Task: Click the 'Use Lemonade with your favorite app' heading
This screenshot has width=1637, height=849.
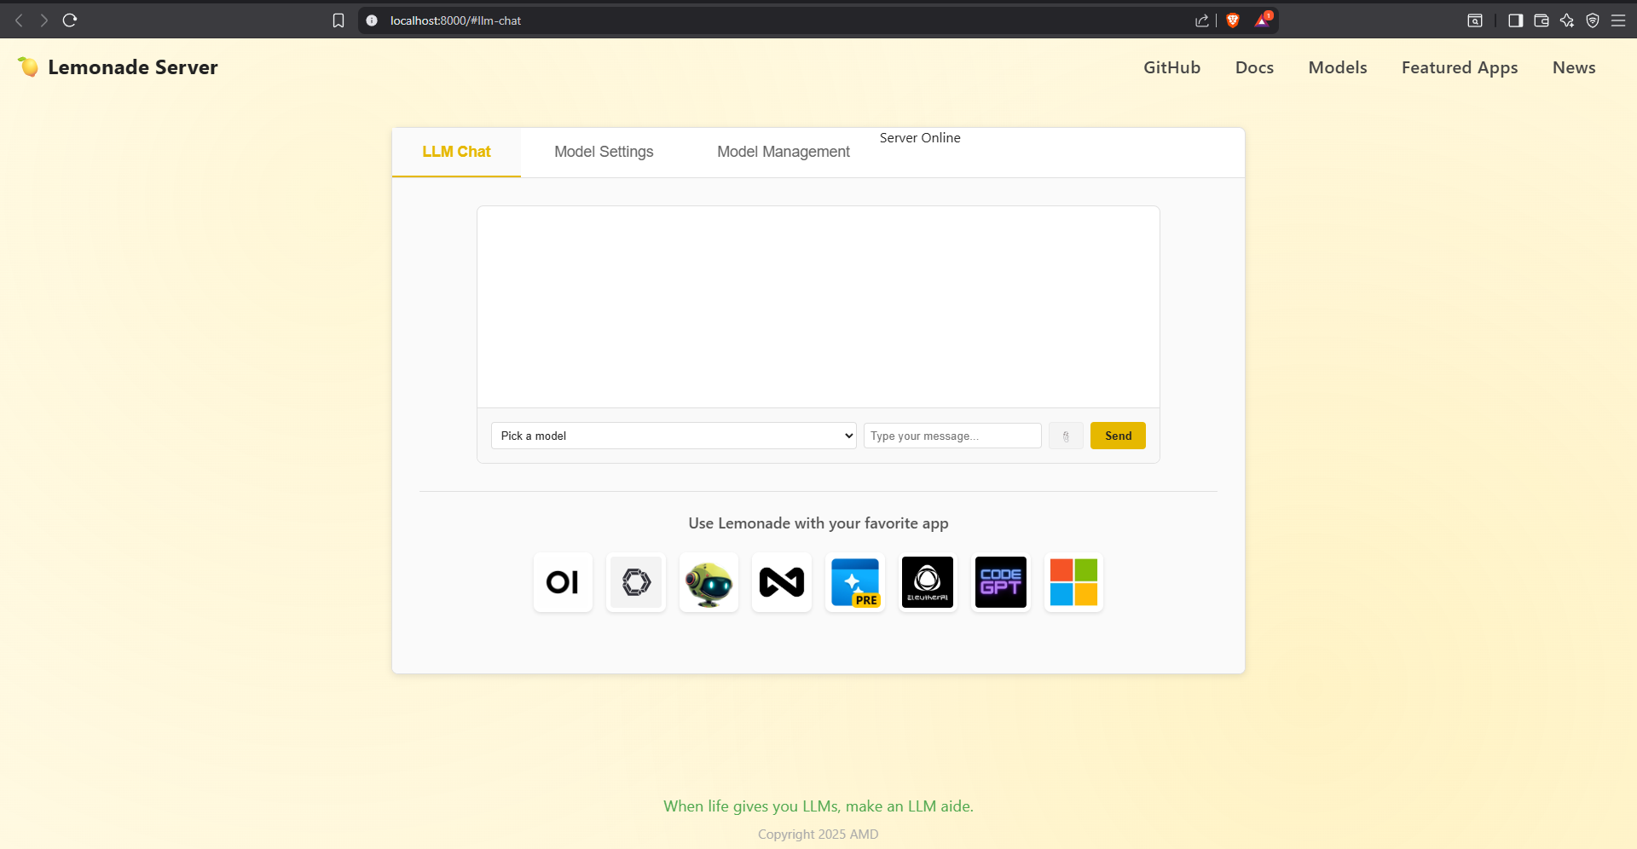Action: [818, 523]
